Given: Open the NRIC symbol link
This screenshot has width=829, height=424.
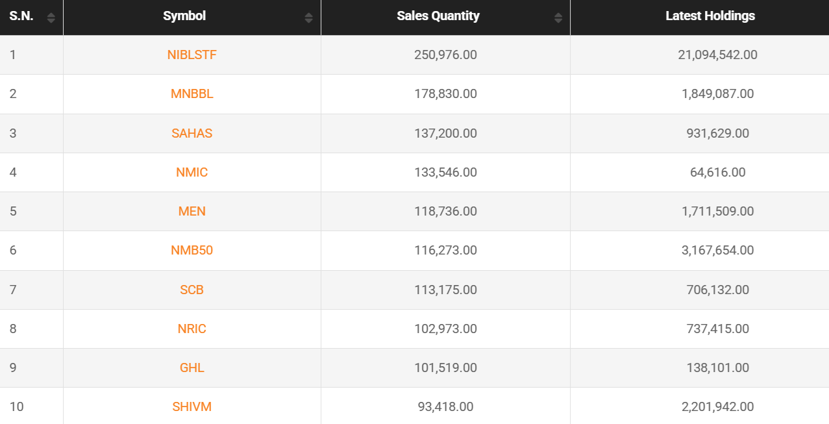Looking at the screenshot, I should pyautogui.click(x=192, y=329).
